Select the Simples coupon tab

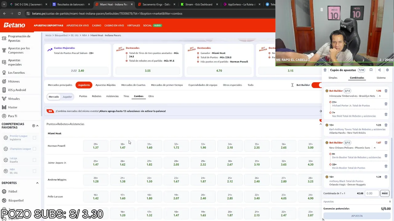[333, 78]
